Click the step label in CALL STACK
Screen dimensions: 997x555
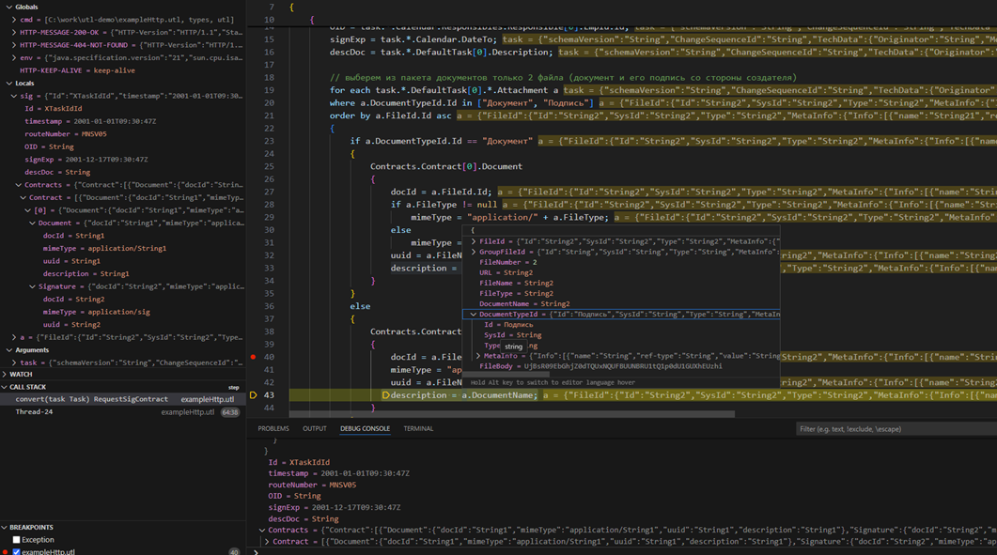click(x=233, y=387)
